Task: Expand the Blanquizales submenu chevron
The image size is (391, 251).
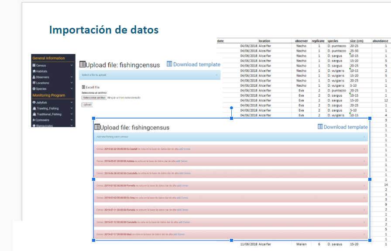Action: click(72, 125)
